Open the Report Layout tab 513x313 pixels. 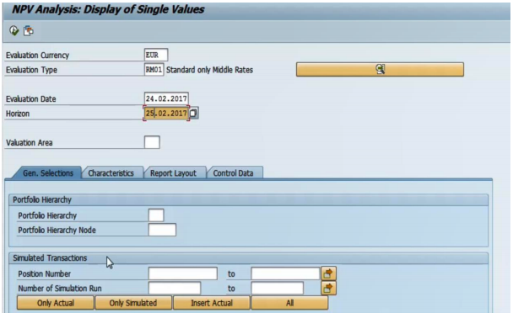pos(173,173)
